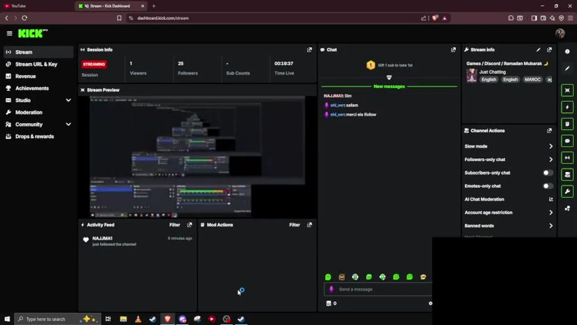Click the three-dots icon at the bottom of right sidebar

568,208
